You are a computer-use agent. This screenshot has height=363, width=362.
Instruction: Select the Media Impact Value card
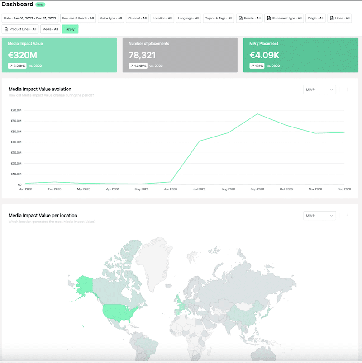pyautogui.click(x=59, y=55)
